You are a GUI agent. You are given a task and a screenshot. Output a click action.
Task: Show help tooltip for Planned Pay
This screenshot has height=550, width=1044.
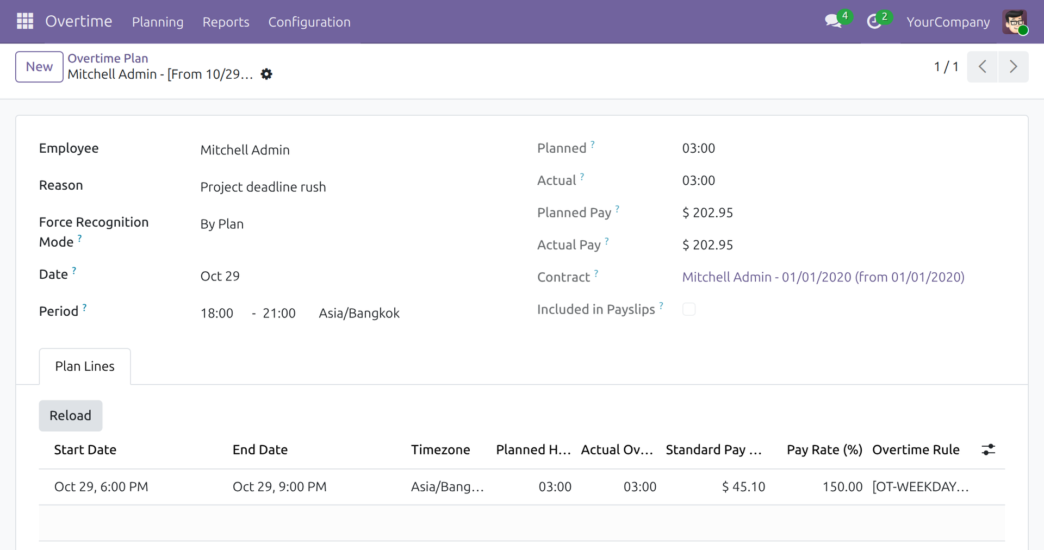click(617, 209)
